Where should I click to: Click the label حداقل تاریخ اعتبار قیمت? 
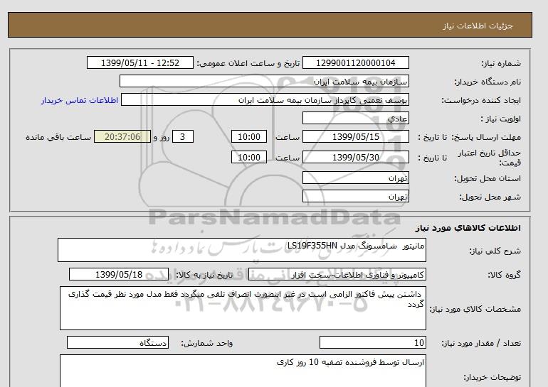click(490, 158)
